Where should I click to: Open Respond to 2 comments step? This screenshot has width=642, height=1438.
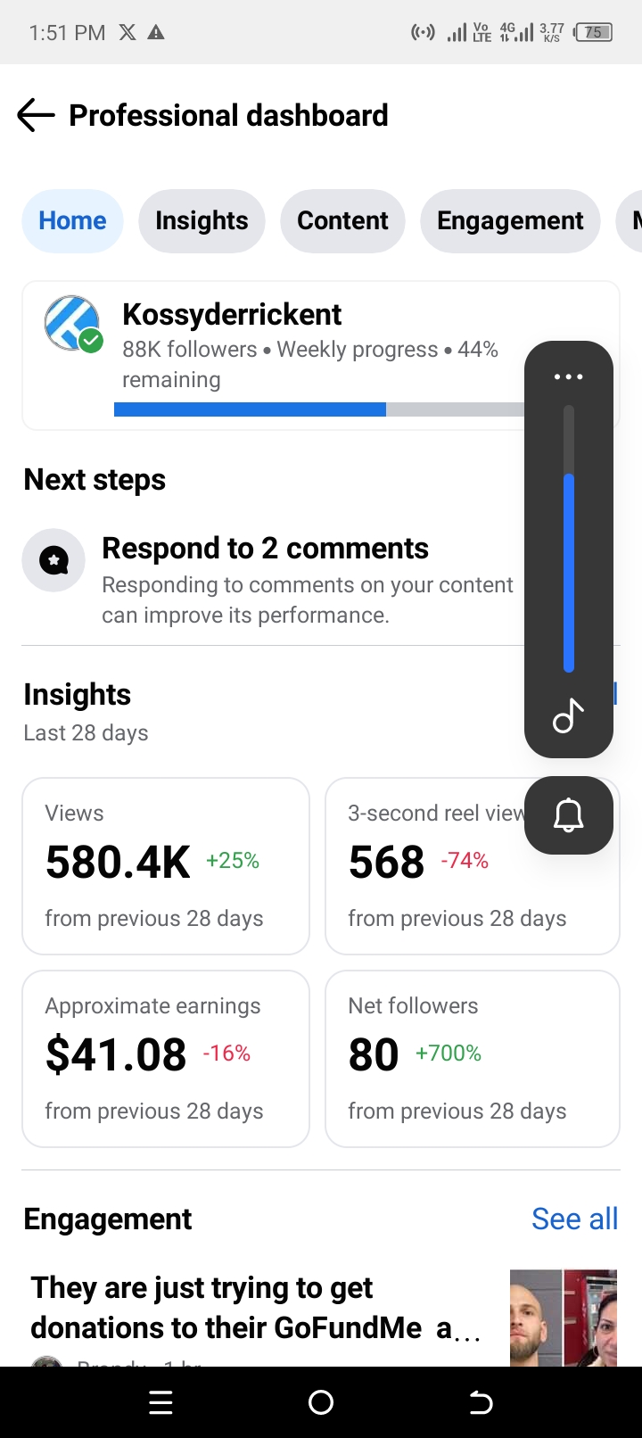pyautogui.click(x=266, y=549)
